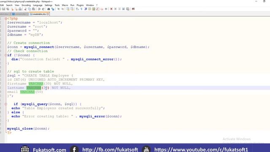Screen dimensions: 270x152
Task: Open the Document Map panel icon
Action: 94,9
